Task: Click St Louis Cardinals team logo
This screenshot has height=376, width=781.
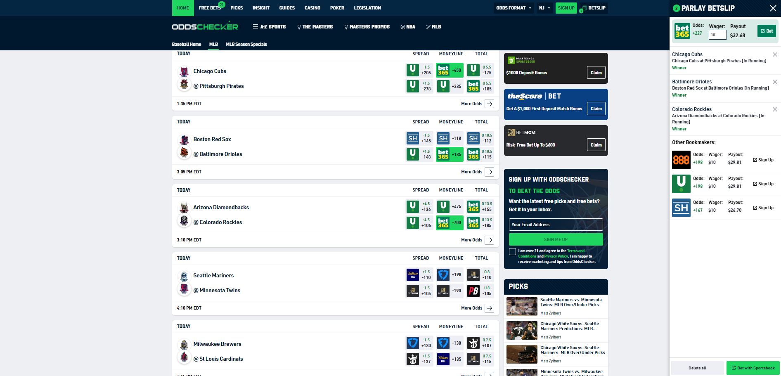Action: 184,357
